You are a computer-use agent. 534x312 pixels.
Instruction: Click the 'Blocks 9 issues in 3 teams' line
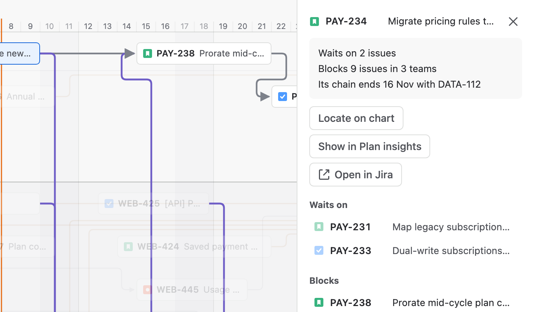pyautogui.click(x=377, y=69)
